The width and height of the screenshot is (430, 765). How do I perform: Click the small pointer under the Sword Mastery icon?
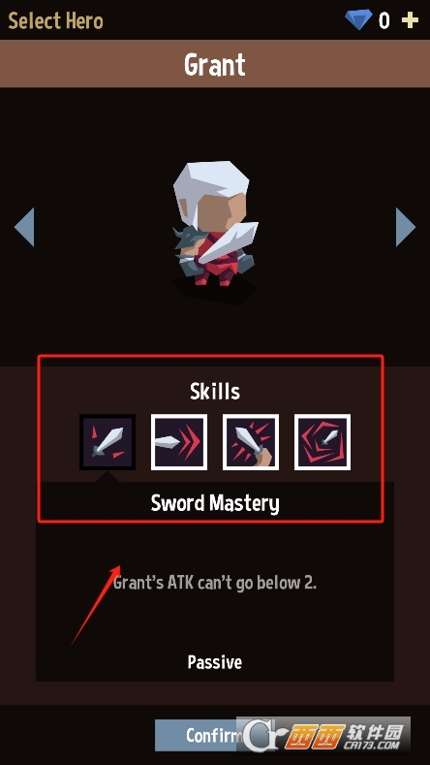point(107,477)
